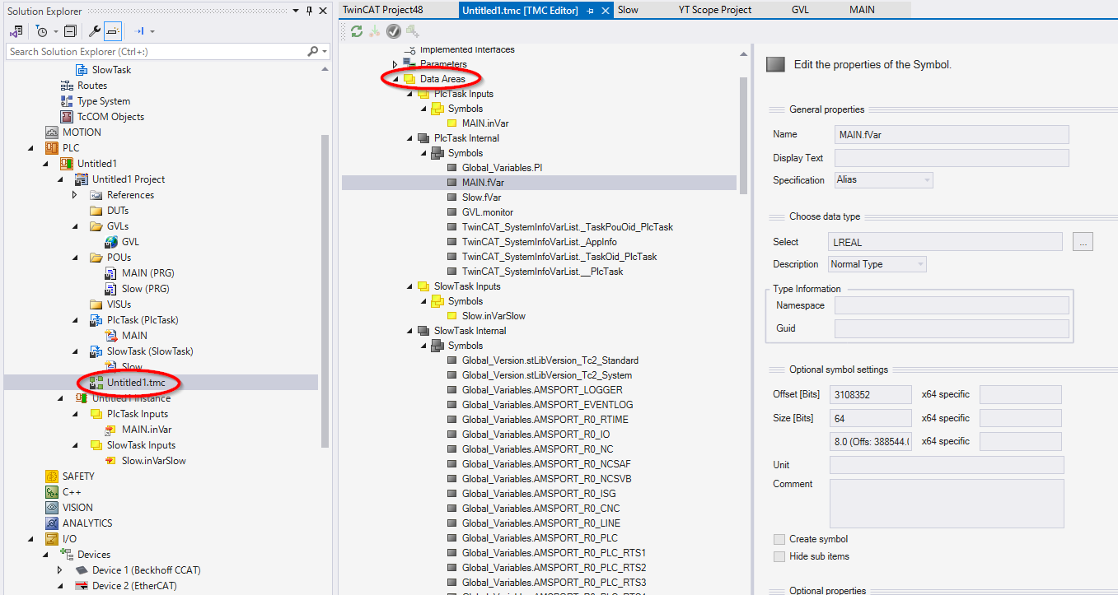Select GVL.monitor symbol in the tree
Image resolution: width=1118 pixels, height=595 pixels.
487,212
